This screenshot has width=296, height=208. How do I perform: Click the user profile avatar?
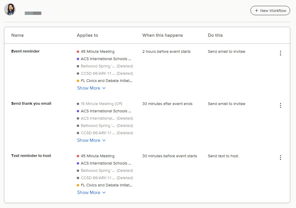[x=10, y=10]
